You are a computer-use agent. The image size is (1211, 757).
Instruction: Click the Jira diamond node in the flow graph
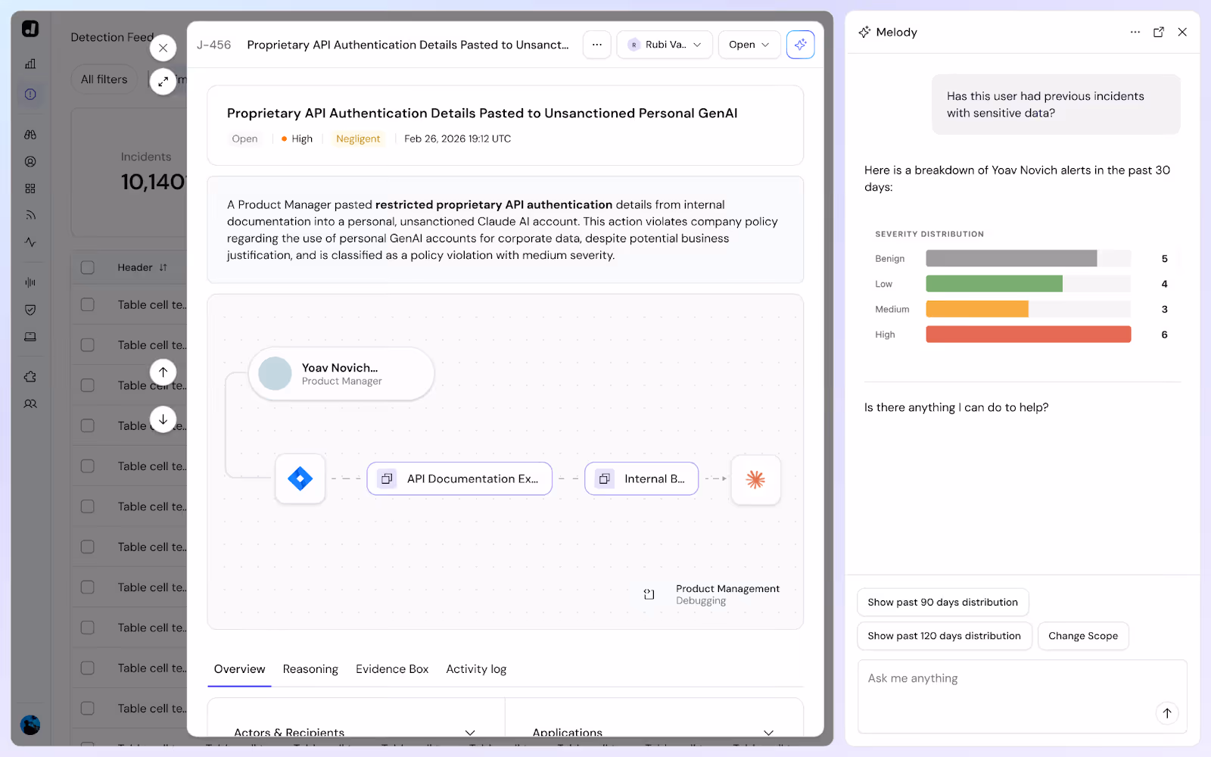(x=300, y=478)
